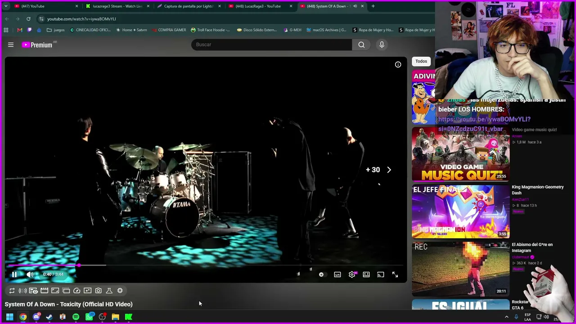Open File Explorer from the taskbar
Image resolution: width=576 pixels, height=324 pixels.
115,317
